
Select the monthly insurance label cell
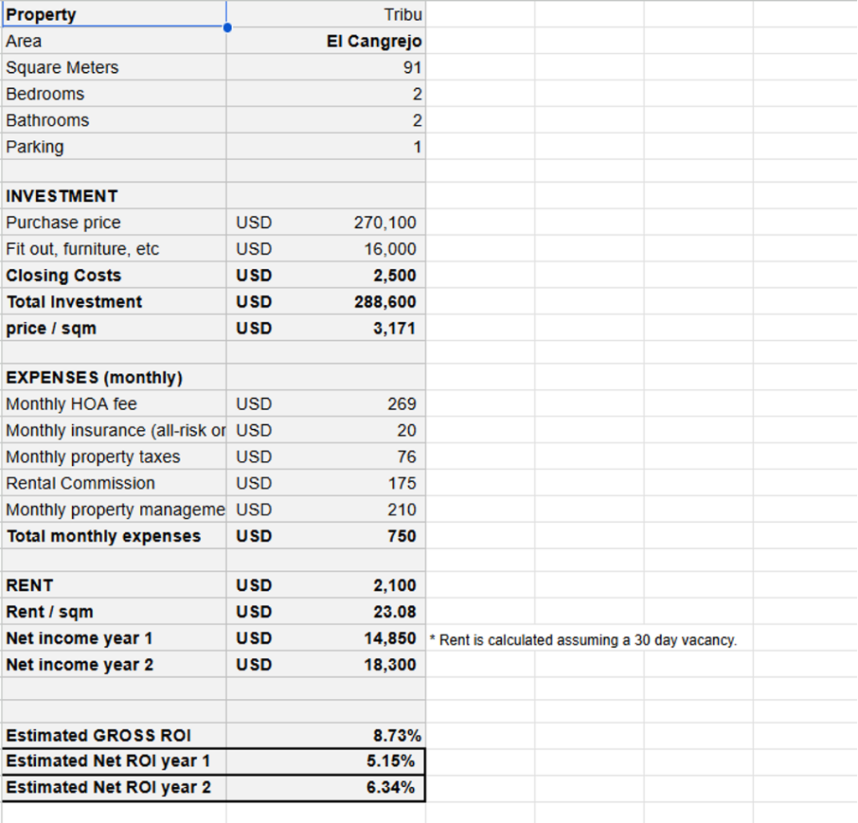(114, 430)
